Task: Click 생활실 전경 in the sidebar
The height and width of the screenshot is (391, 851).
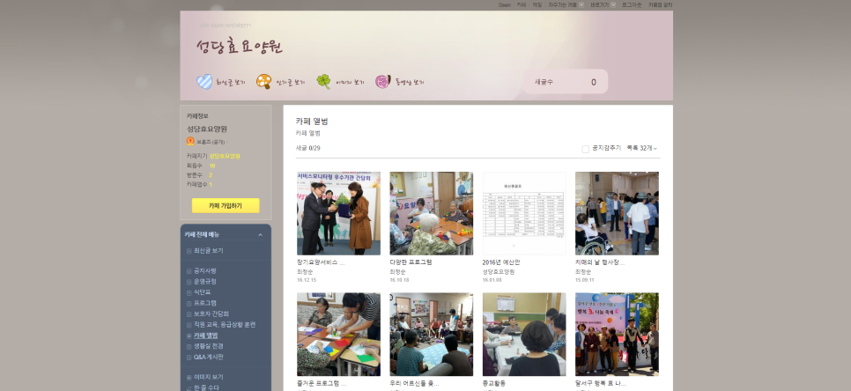Action: click(209, 346)
